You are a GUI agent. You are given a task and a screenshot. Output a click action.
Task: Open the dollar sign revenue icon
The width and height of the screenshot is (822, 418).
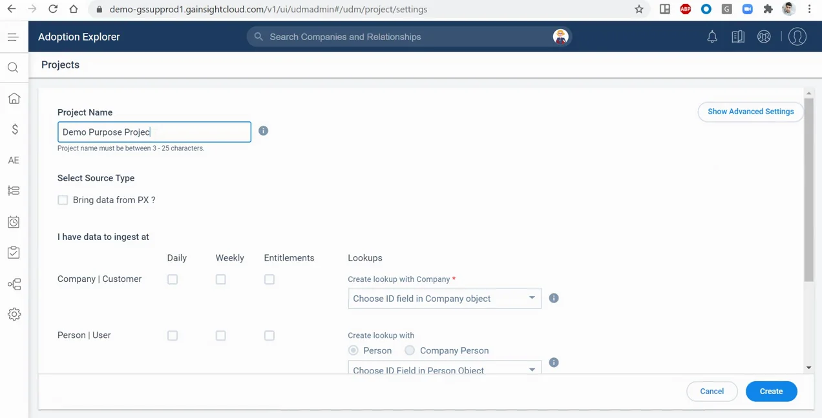pyautogui.click(x=14, y=129)
